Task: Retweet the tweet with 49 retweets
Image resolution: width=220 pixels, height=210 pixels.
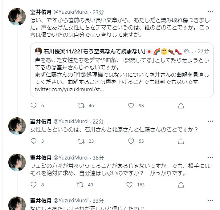Action: (82, 185)
